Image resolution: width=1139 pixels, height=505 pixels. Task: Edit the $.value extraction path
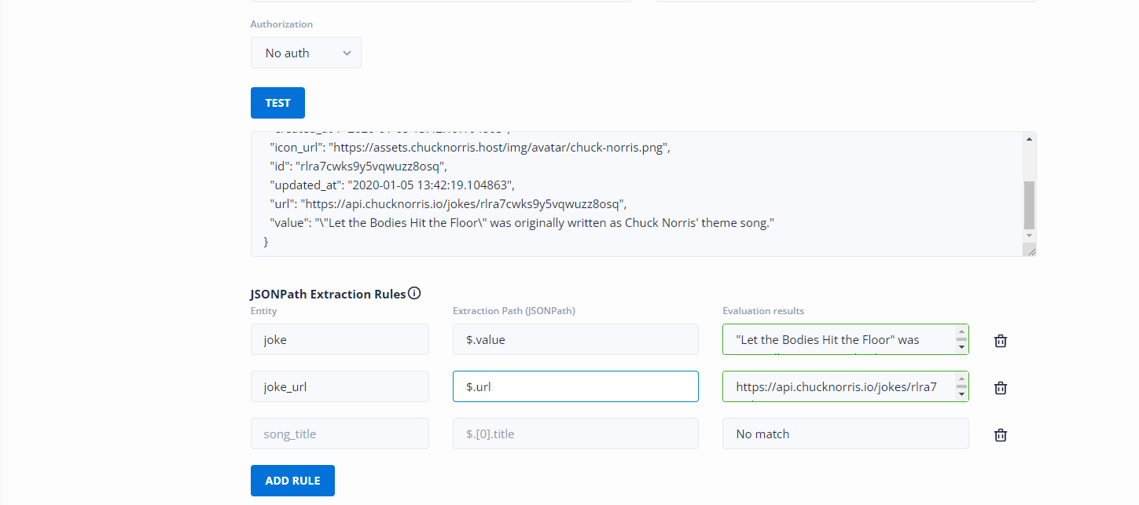pos(575,339)
